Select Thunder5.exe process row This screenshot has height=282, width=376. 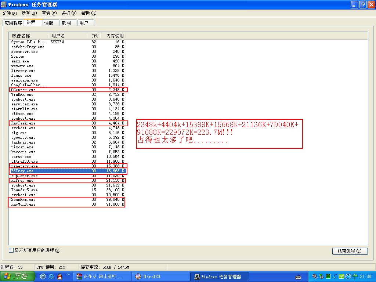tap(68, 190)
